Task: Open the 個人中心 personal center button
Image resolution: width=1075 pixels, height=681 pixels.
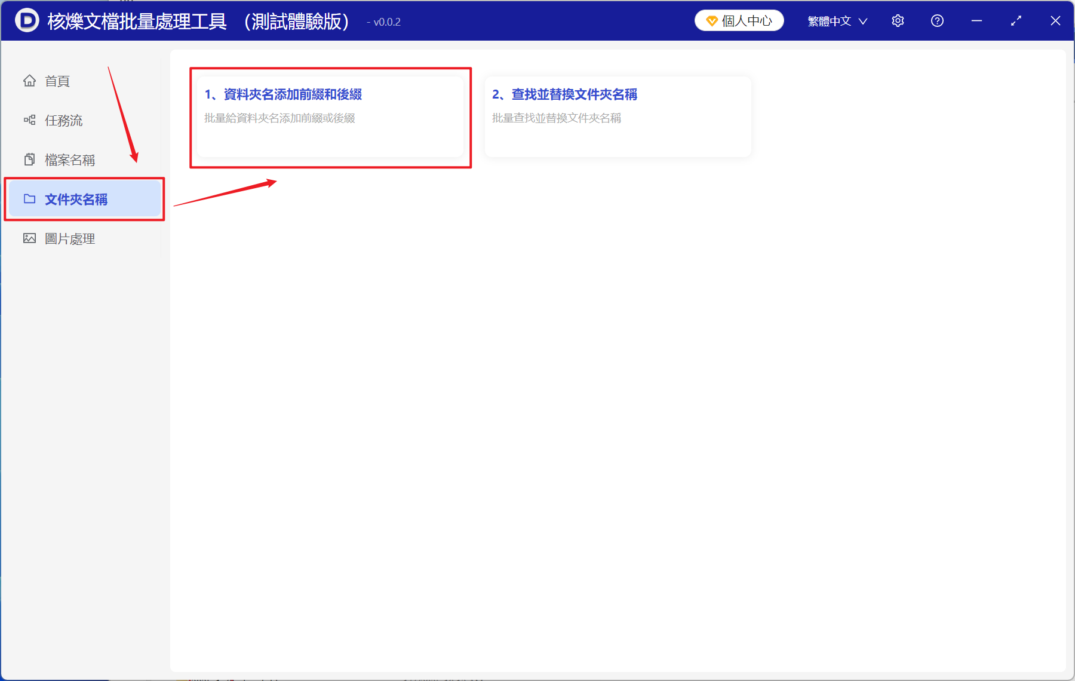Action: point(739,21)
